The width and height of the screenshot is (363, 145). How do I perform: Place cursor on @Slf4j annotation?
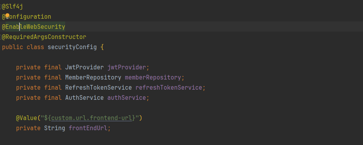point(12,7)
